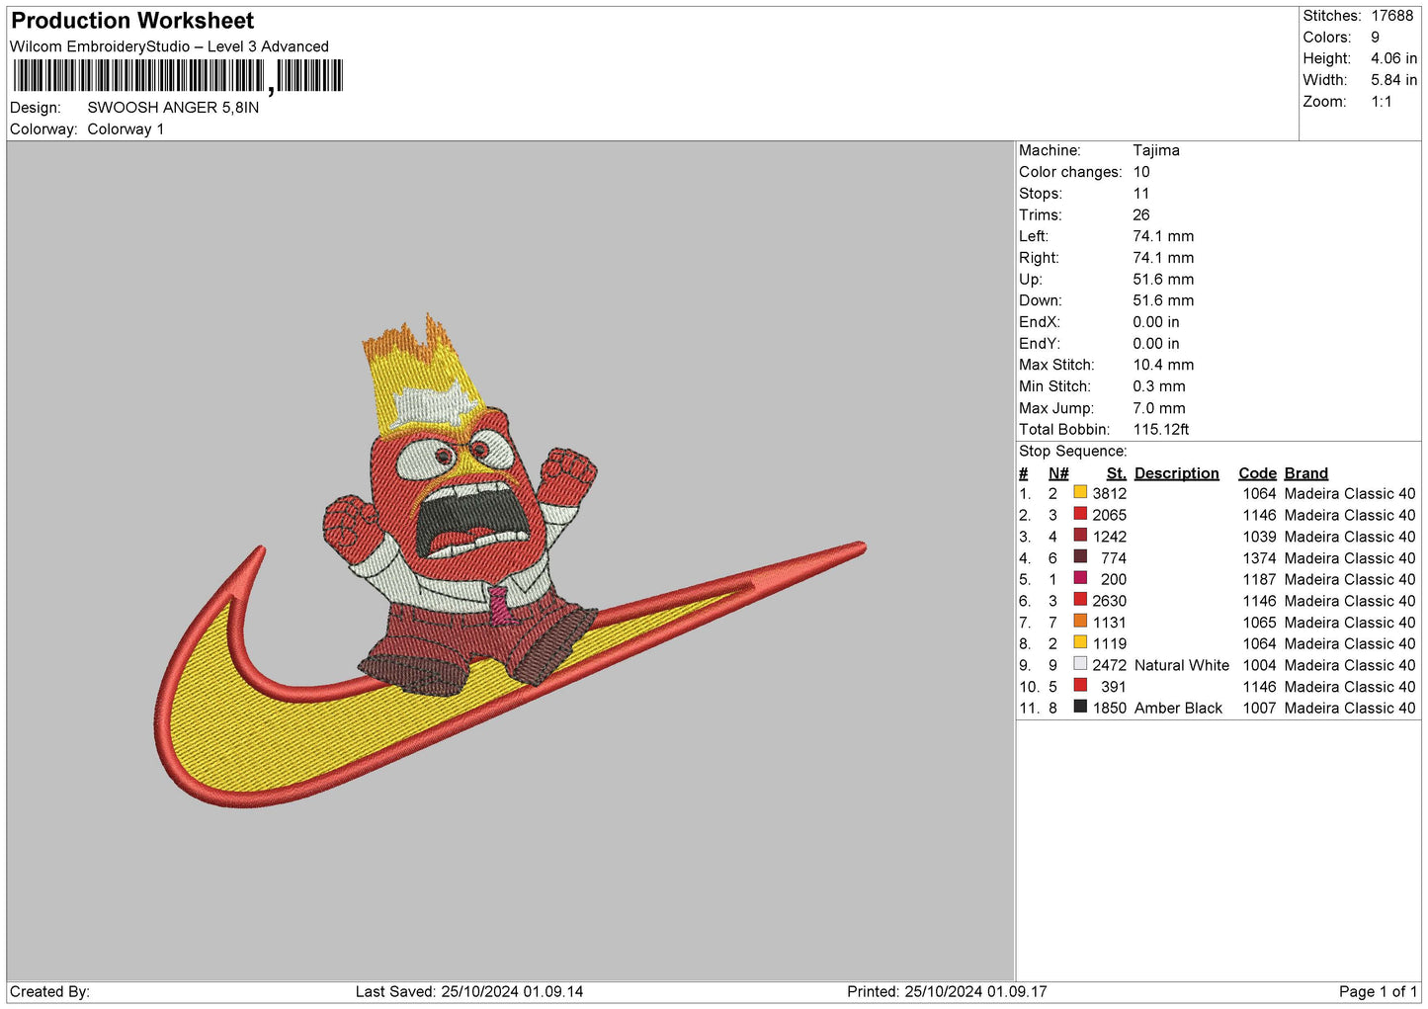This screenshot has height=1009, width=1428.
Task: Click the Height value '4.06 in'
Action: tap(1393, 58)
